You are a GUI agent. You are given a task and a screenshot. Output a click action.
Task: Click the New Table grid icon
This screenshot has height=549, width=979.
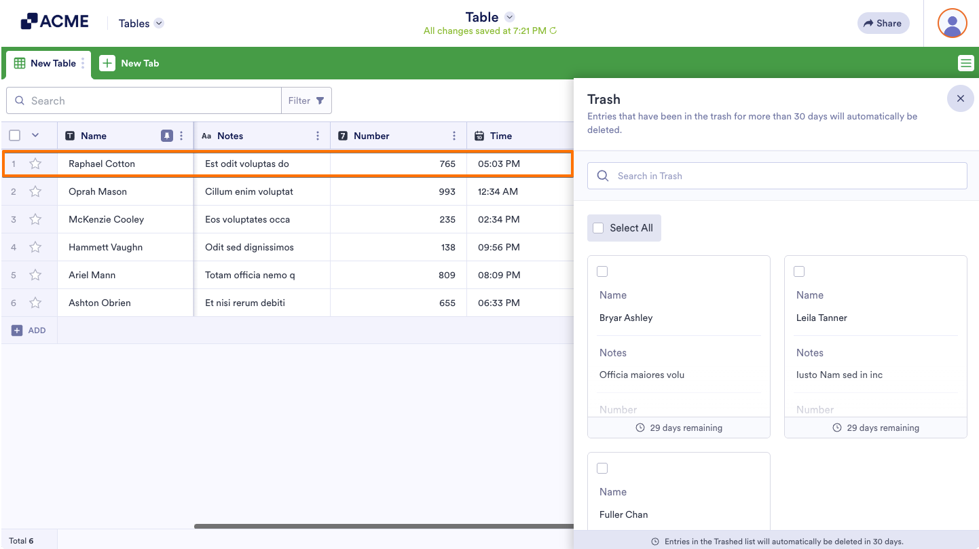point(20,63)
